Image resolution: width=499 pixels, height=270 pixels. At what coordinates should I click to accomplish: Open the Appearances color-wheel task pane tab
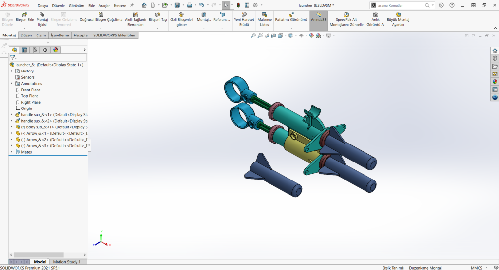495,81
